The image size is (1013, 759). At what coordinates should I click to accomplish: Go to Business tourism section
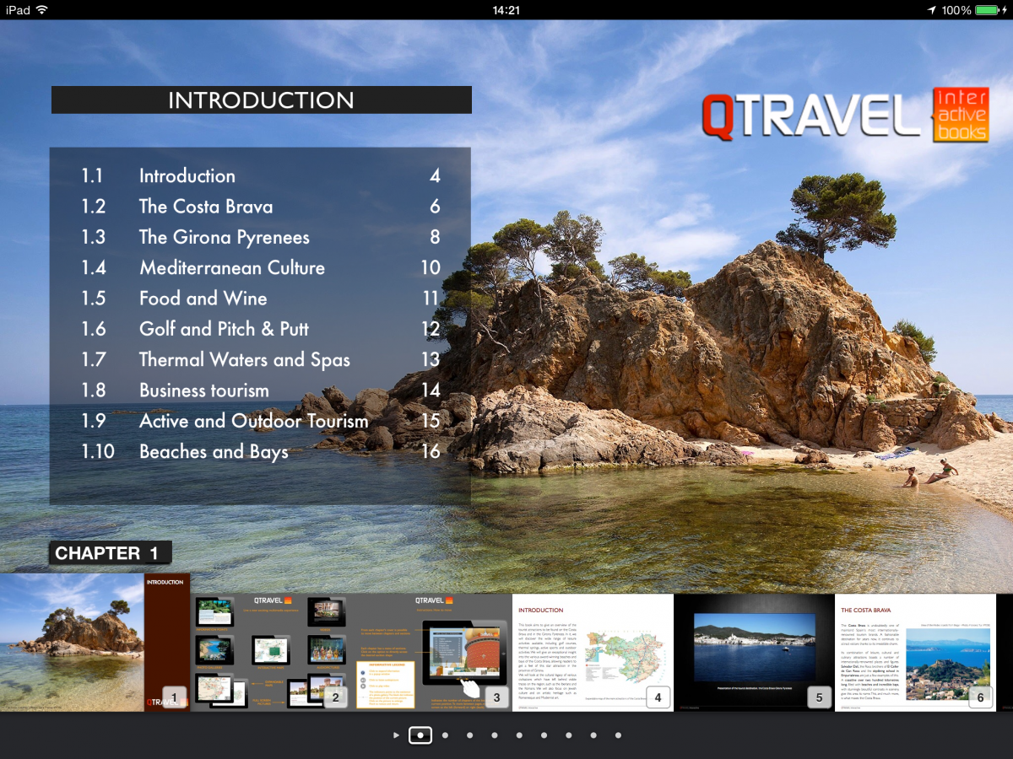pos(261,390)
